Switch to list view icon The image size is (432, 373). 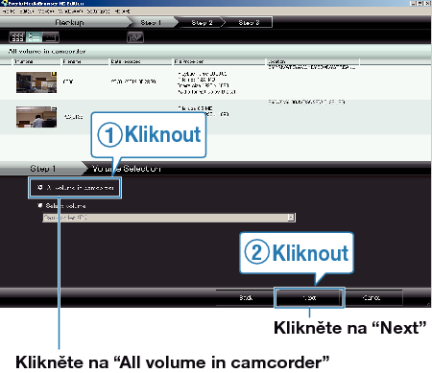tap(34, 37)
